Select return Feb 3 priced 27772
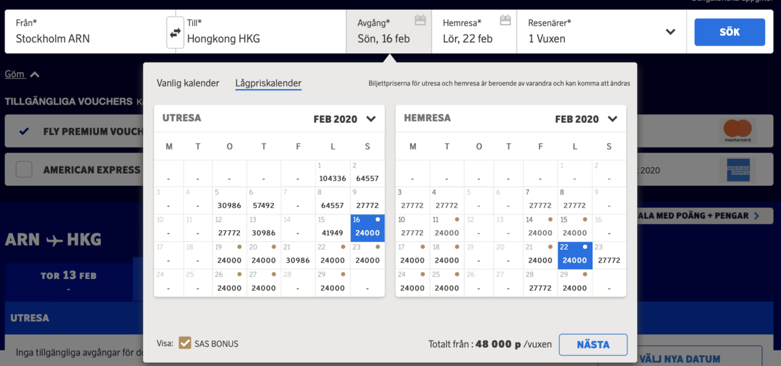 coord(412,200)
